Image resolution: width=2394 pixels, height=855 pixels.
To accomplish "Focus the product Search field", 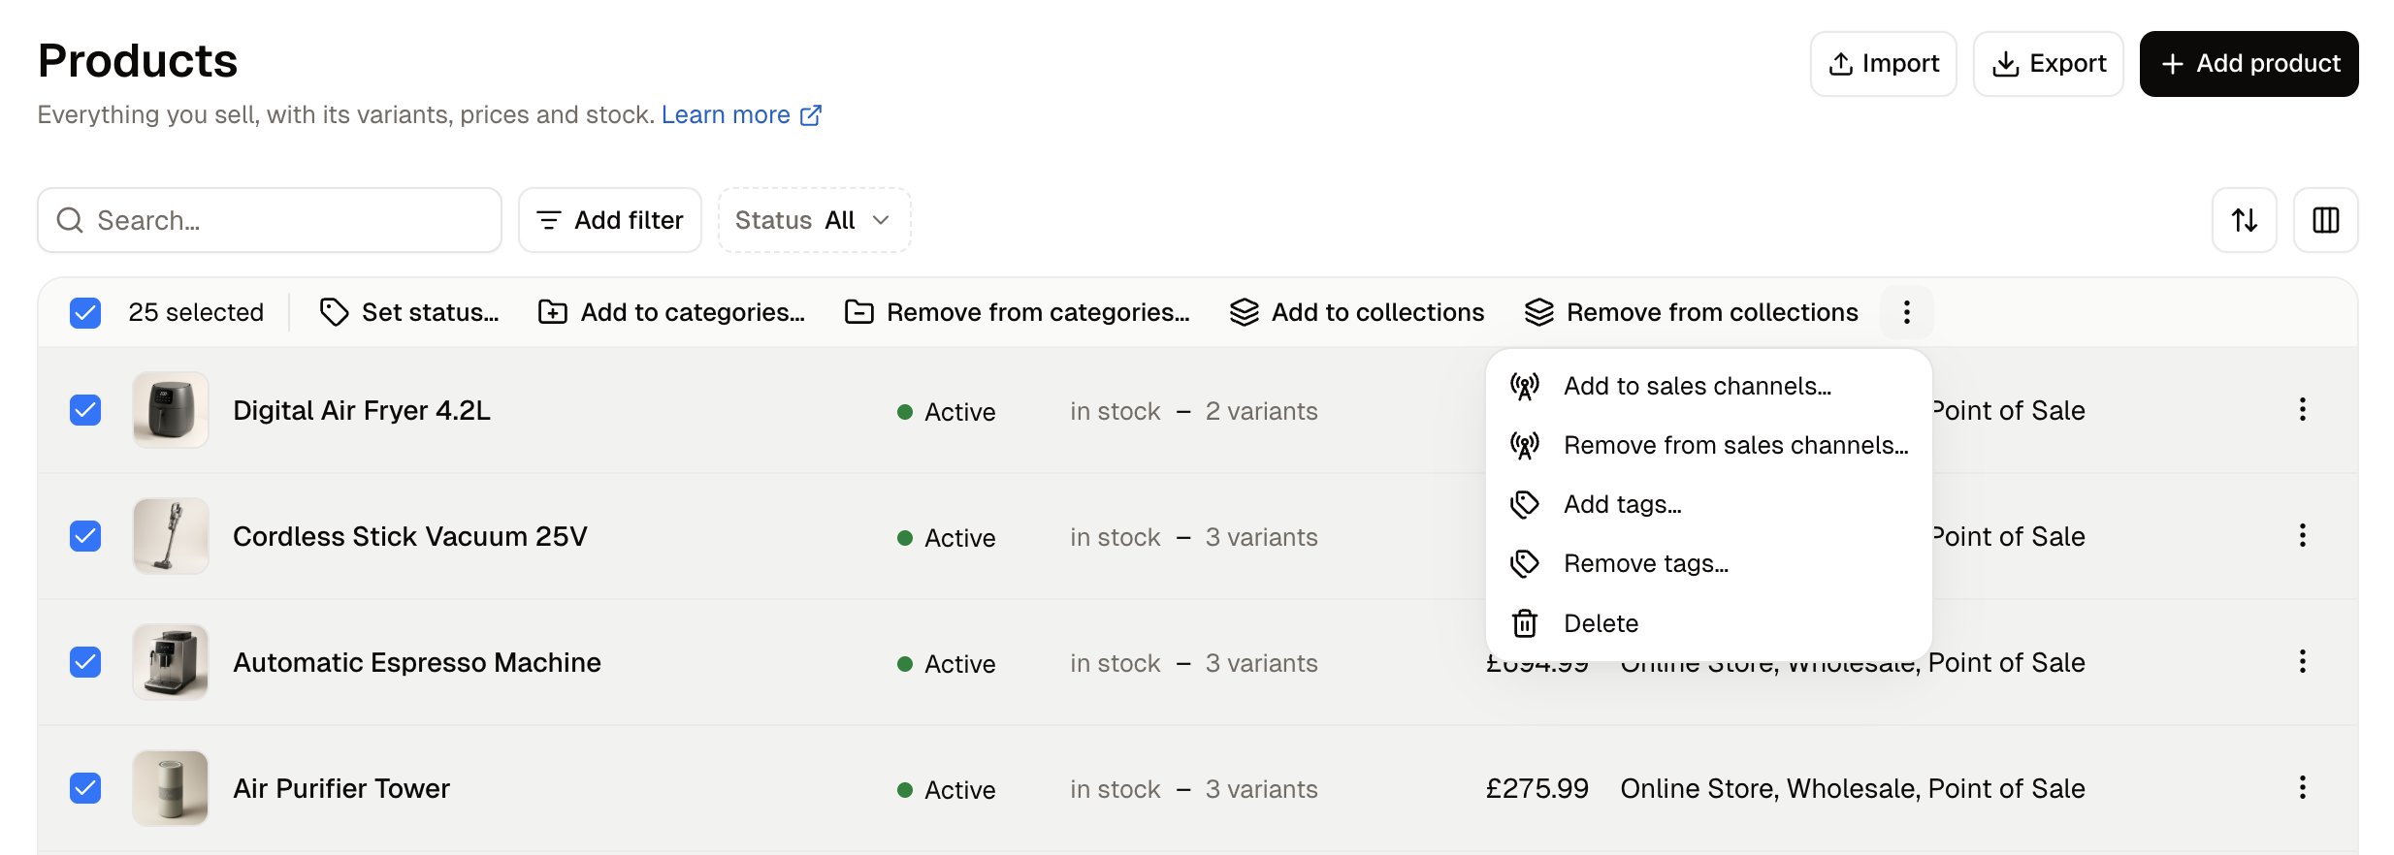I will [x=270, y=220].
